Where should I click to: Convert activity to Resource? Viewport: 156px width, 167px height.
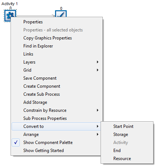(x=122, y=159)
